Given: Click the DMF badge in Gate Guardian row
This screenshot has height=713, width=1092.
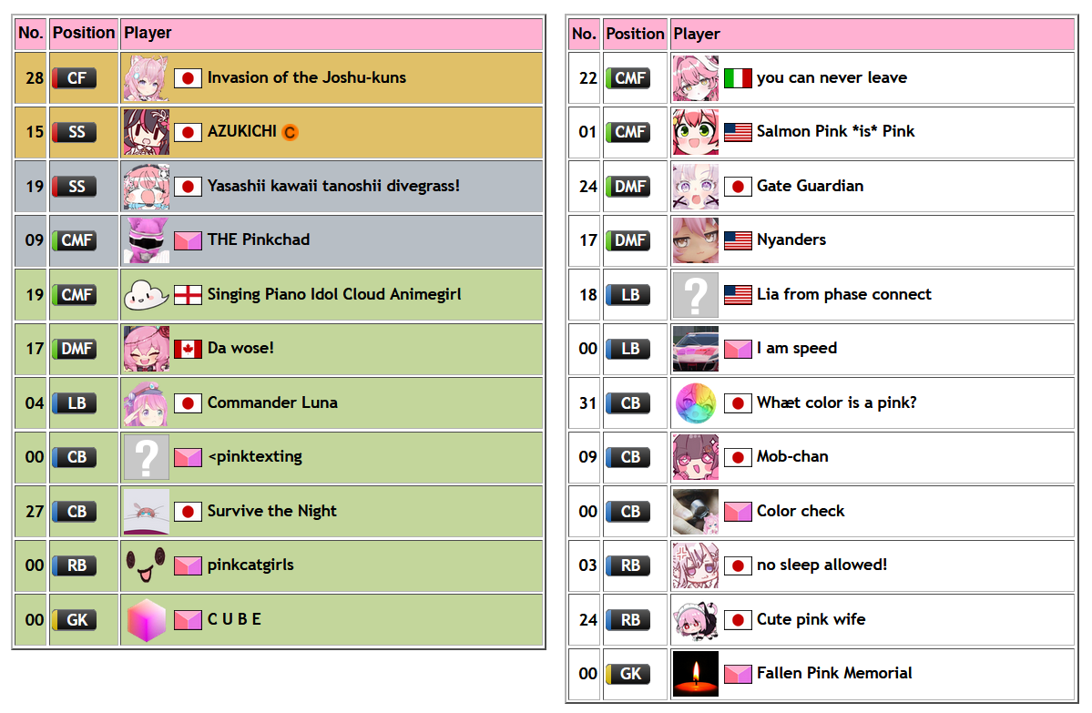Looking at the screenshot, I should pyautogui.click(x=628, y=187).
